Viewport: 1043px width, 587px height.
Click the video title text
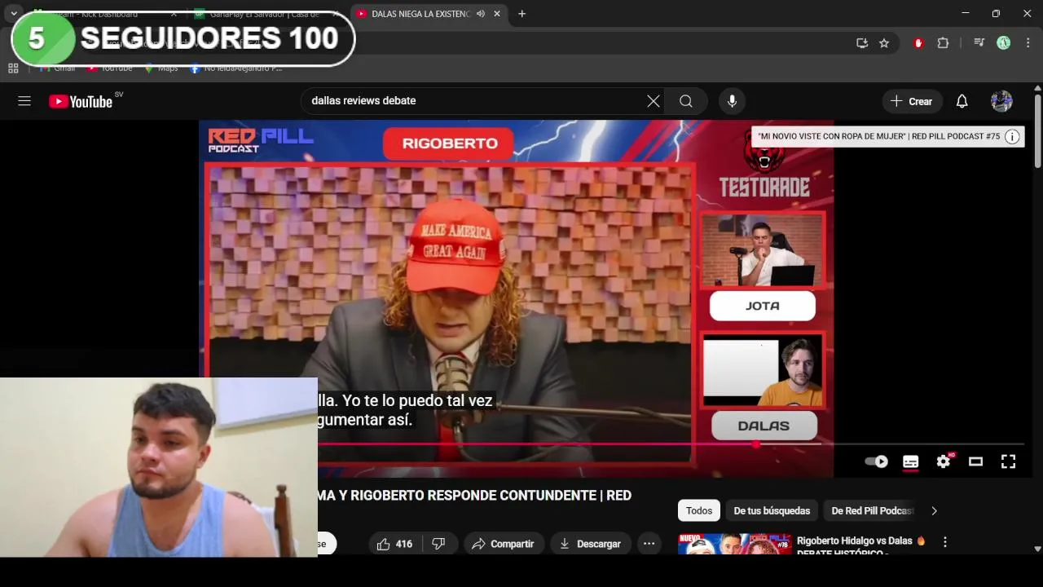[x=474, y=495]
